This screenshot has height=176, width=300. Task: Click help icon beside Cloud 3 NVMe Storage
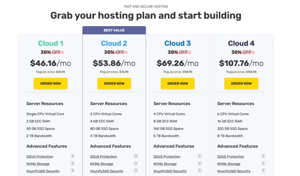click(x=200, y=163)
